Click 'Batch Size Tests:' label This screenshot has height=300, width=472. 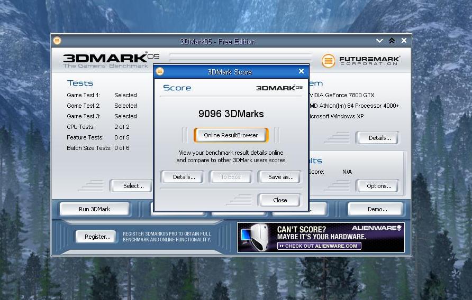89,148
